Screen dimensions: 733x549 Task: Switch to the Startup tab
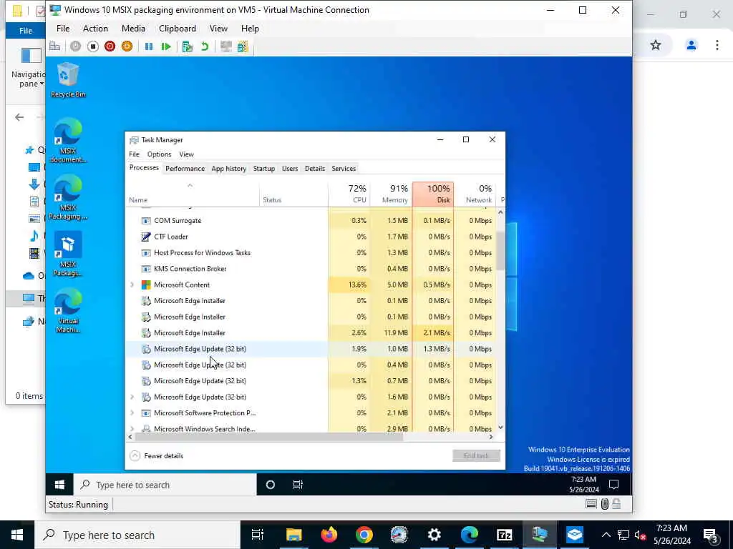tap(264, 169)
